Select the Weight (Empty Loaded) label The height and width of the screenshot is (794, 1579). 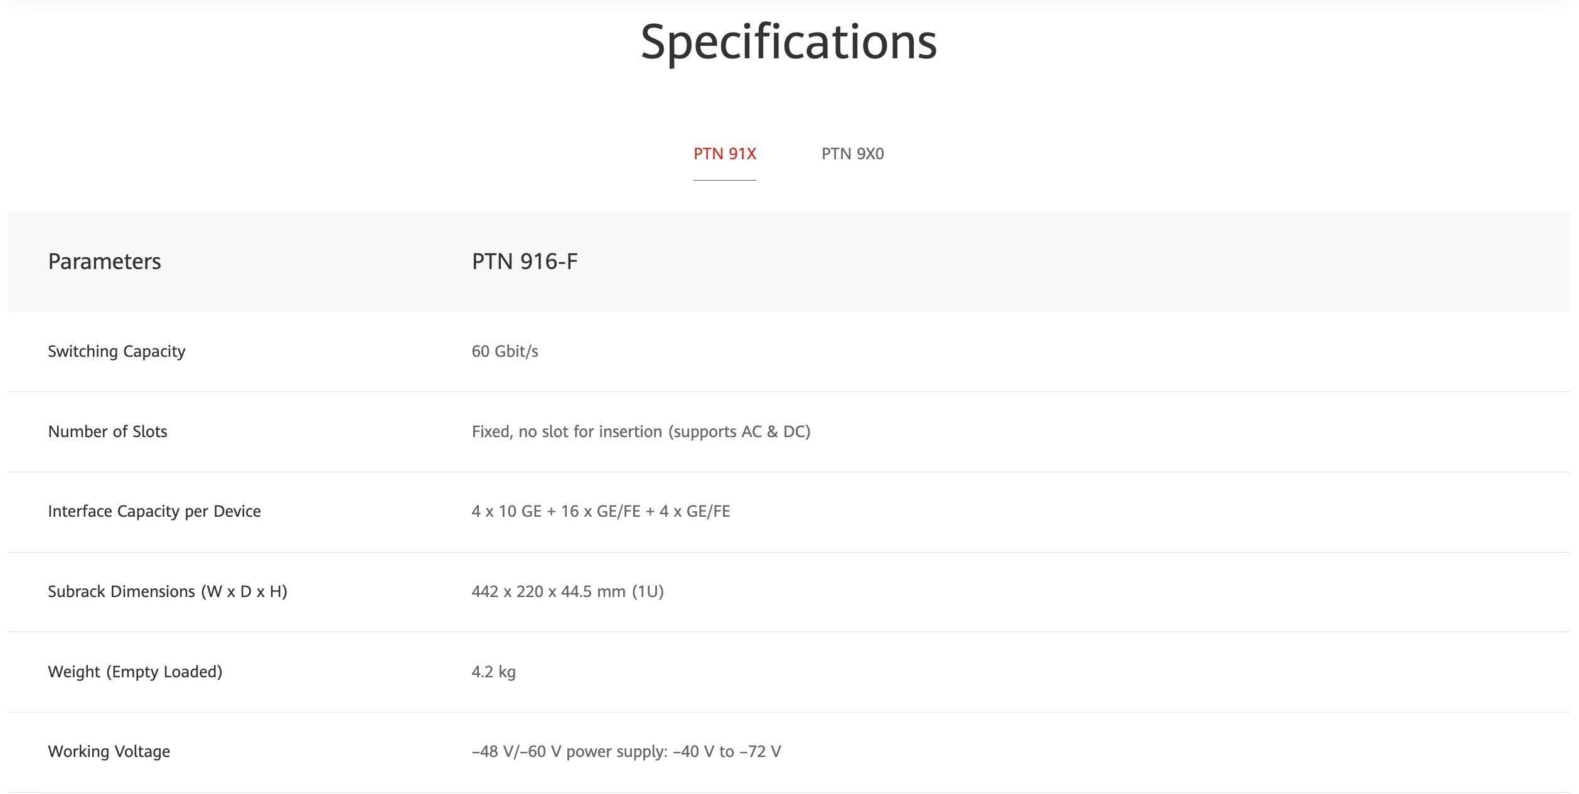[x=135, y=672]
